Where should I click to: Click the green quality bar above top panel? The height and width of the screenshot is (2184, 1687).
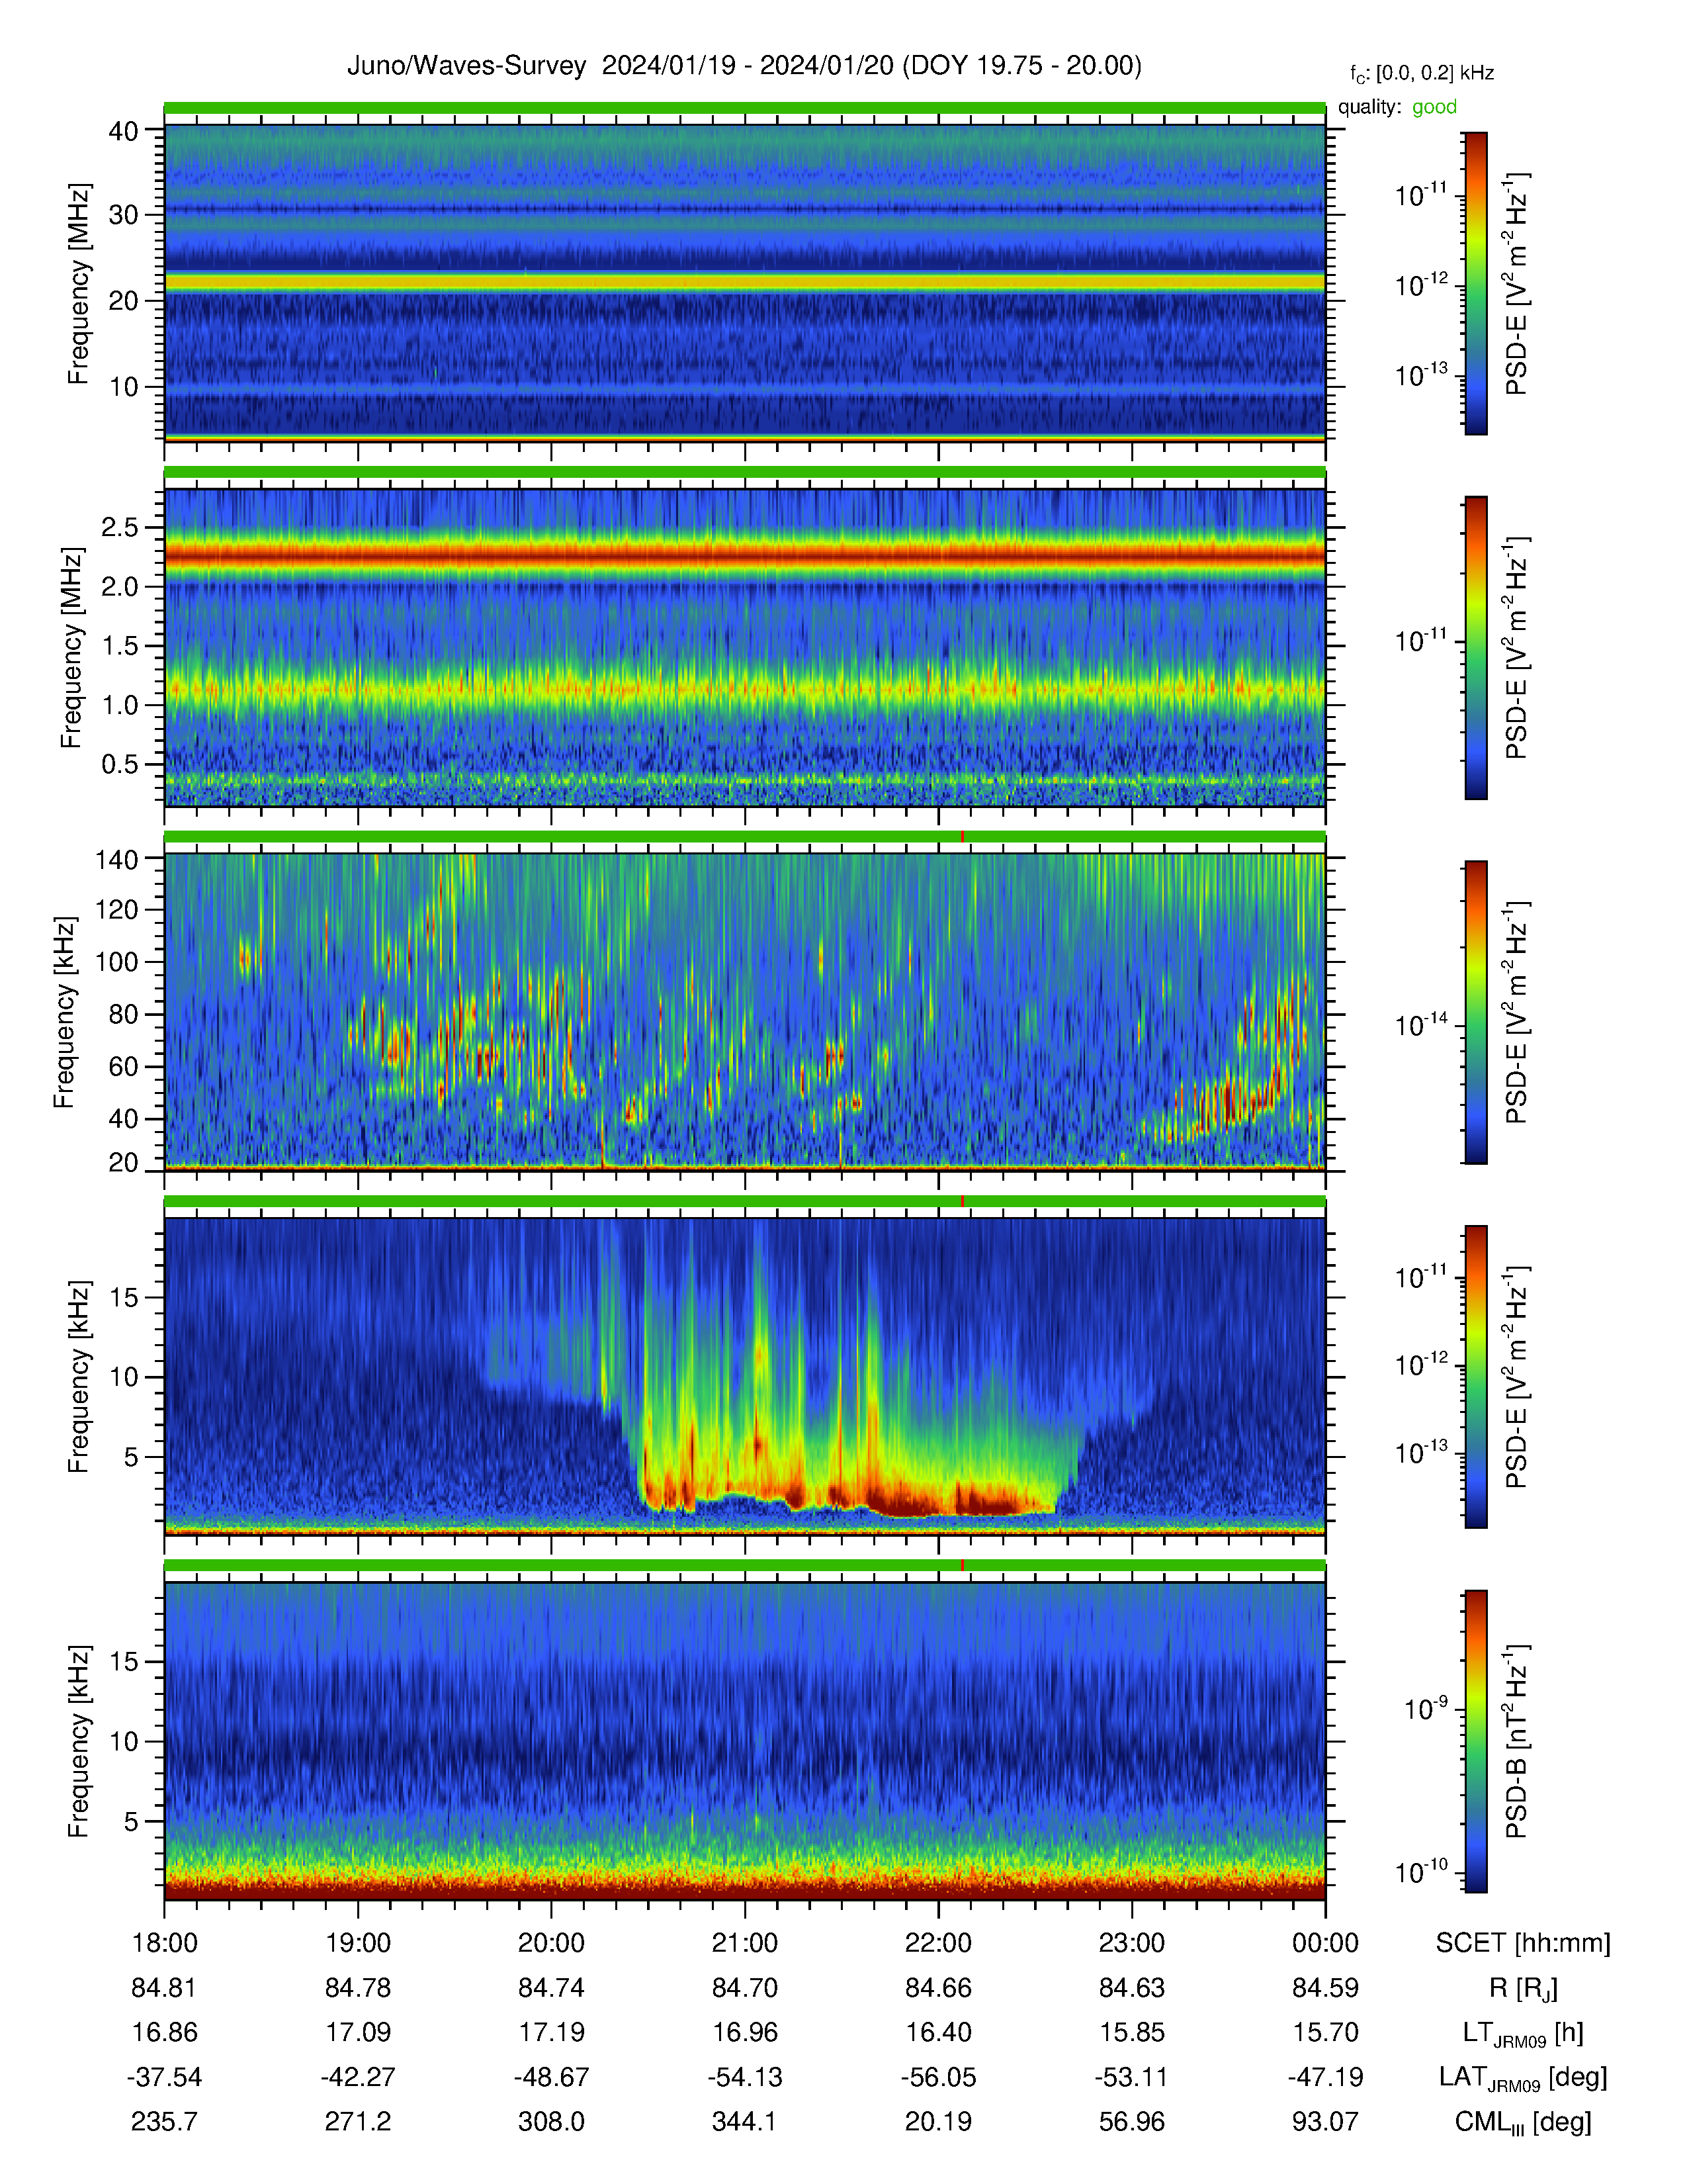(x=744, y=107)
